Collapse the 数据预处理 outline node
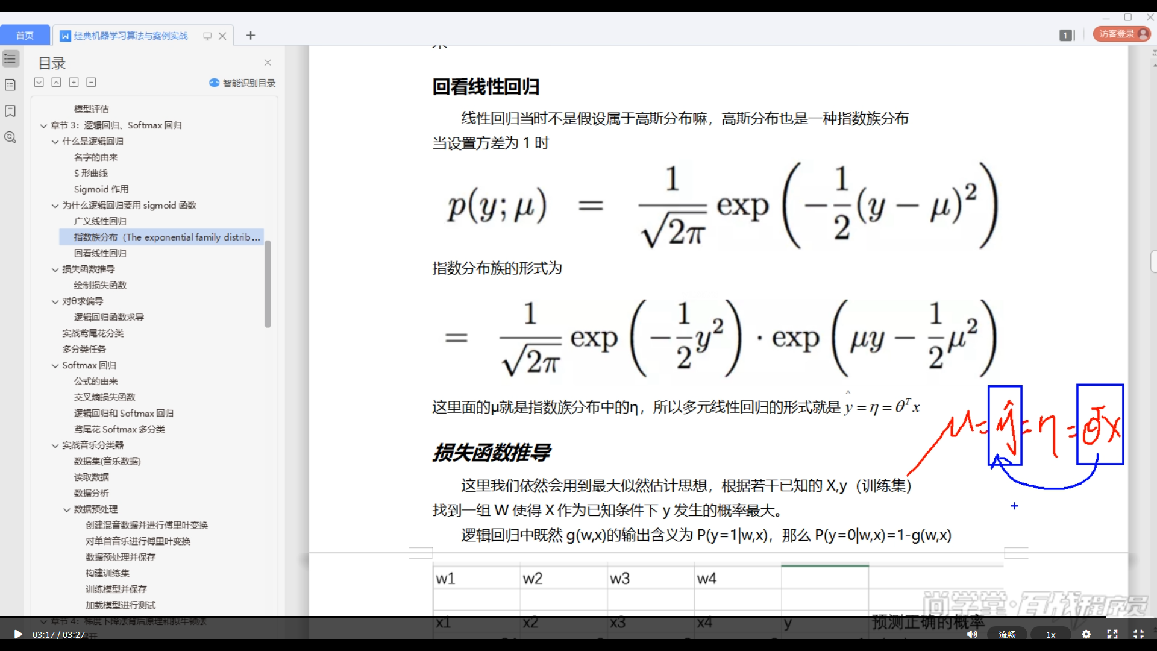 click(67, 509)
